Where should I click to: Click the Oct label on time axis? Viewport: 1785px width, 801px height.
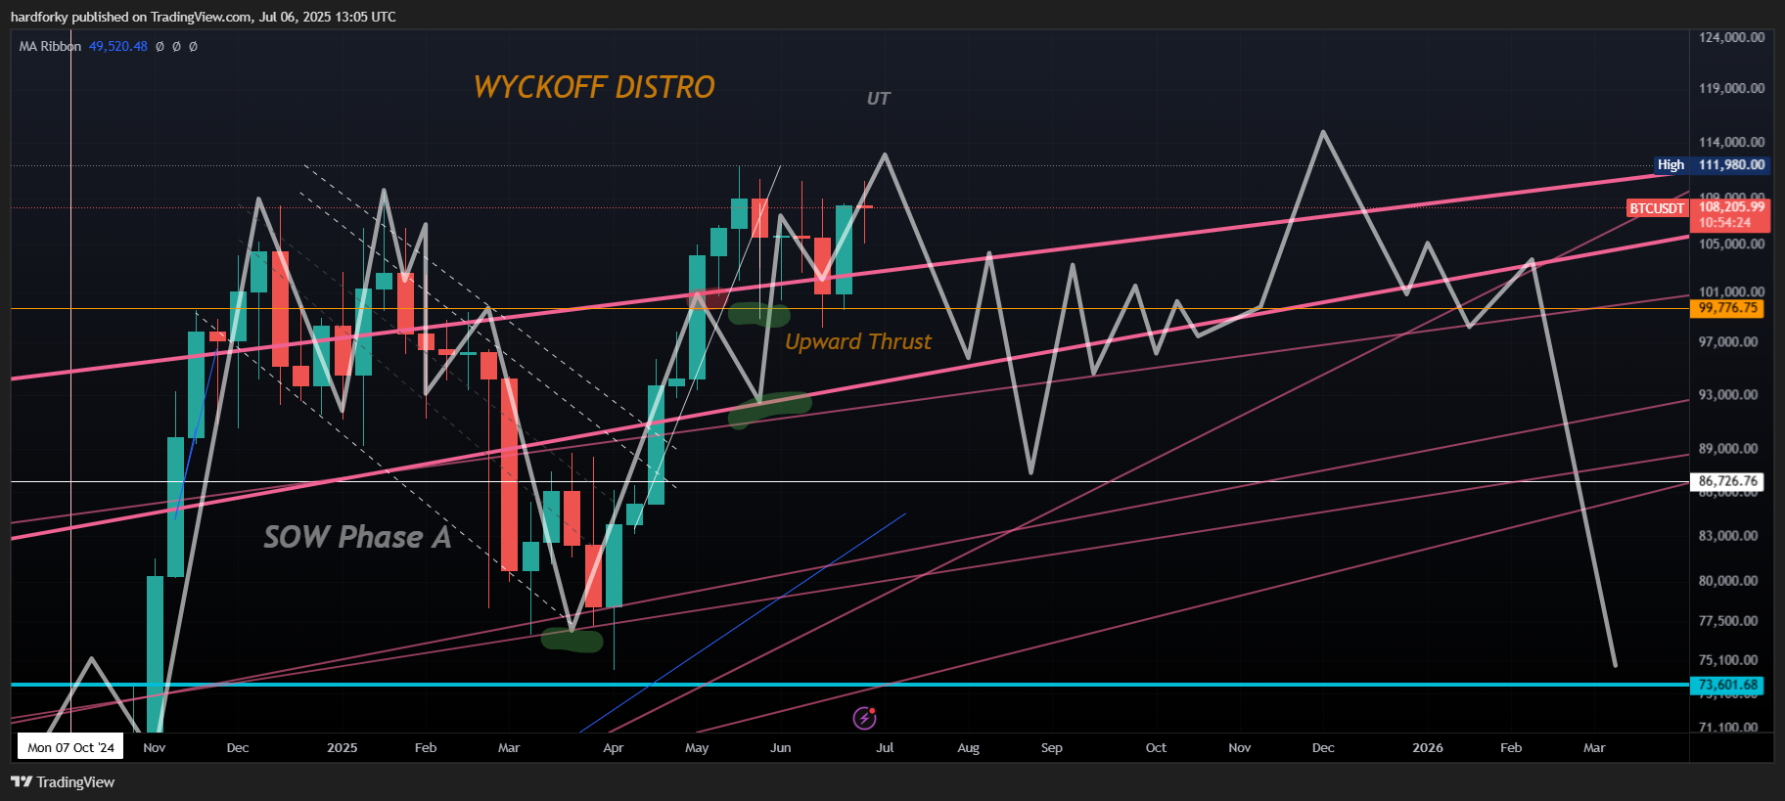[1156, 747]
